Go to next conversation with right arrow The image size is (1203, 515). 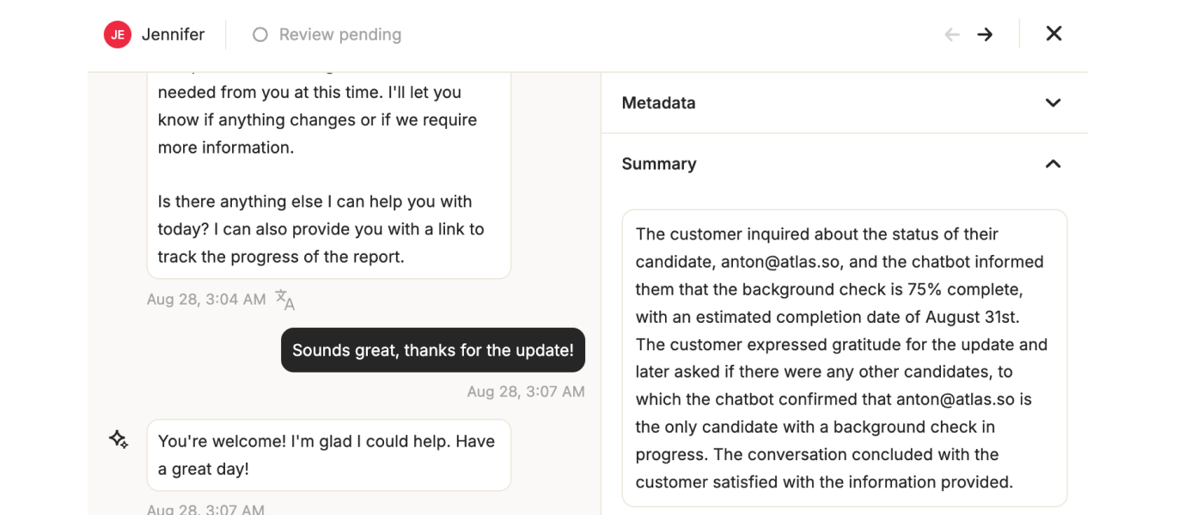(985, 34)
